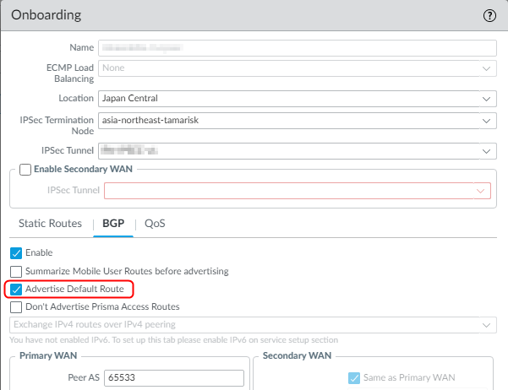
Task: Click the Name input field
Action: 296,47
